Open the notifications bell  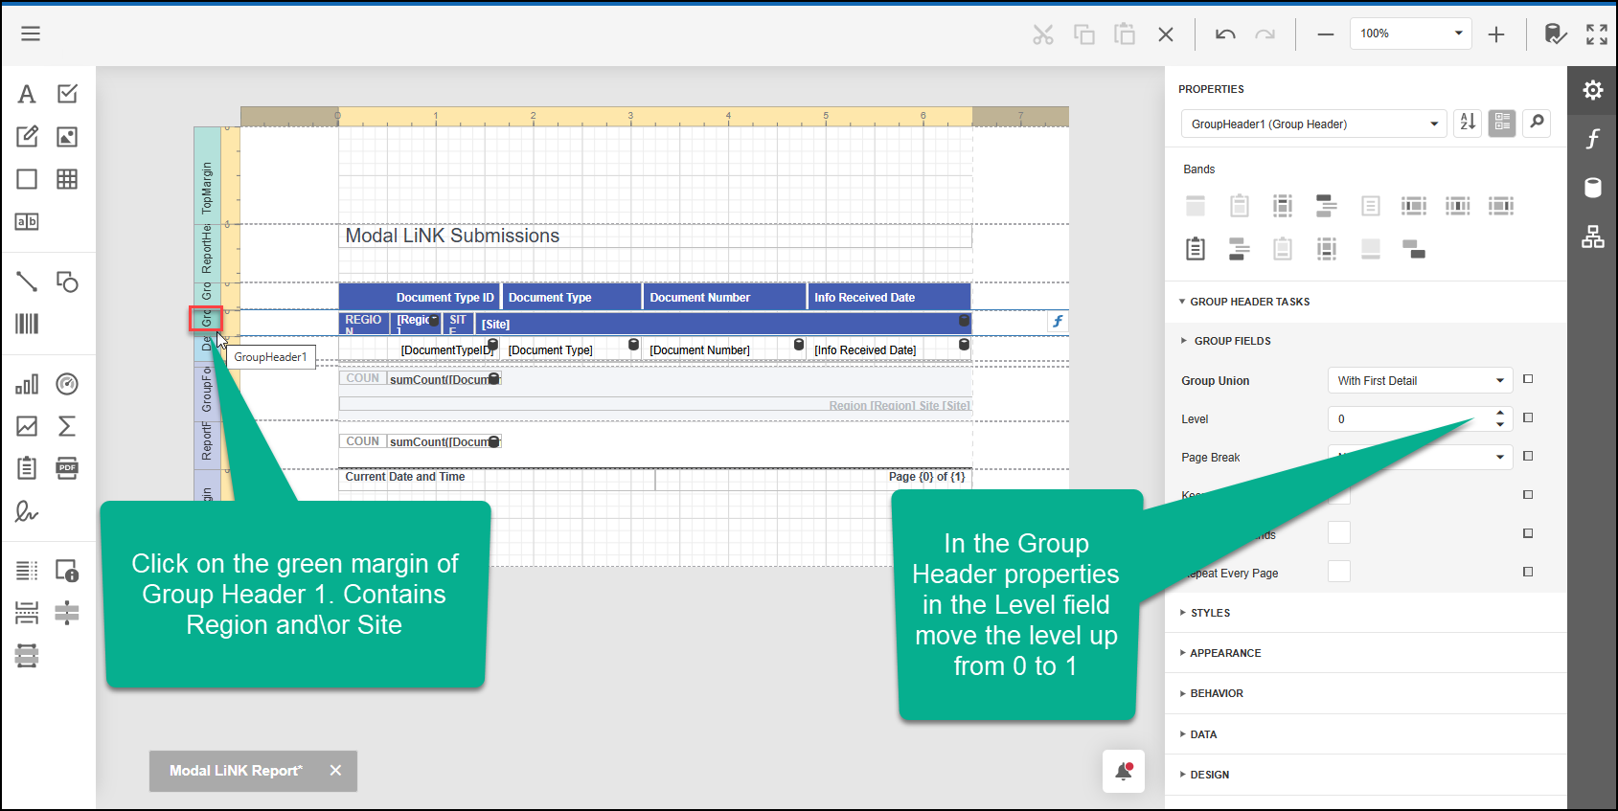(1124, 771)
